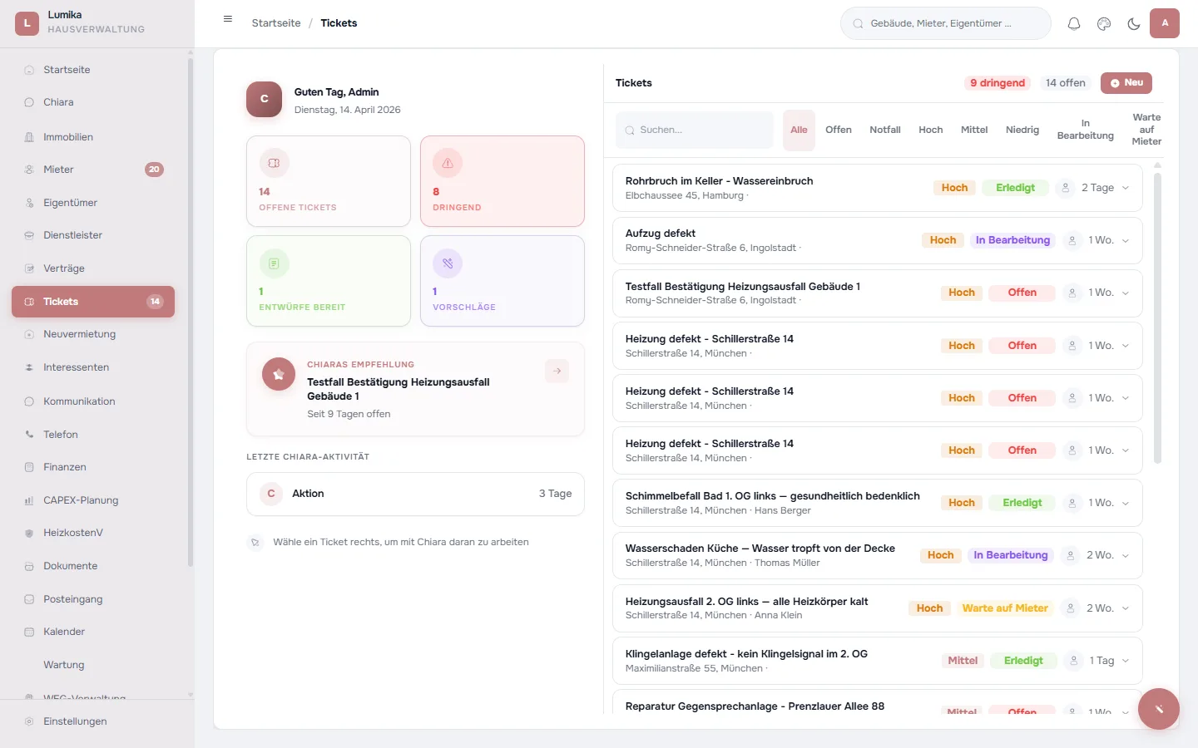Click the ticket icon on the Offene Tickets card
This screenshot has height=748, width=1198.
pos(274,163)
